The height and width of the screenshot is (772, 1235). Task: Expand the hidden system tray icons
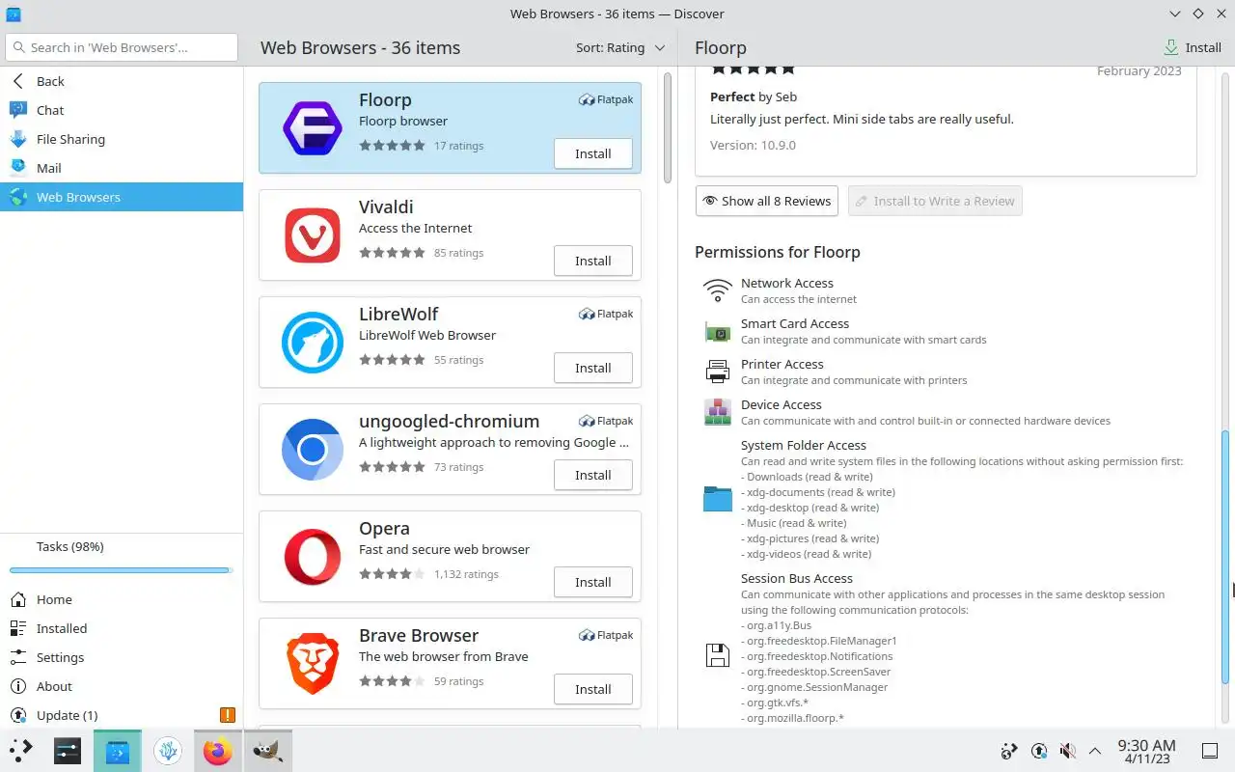[1095, 751]
